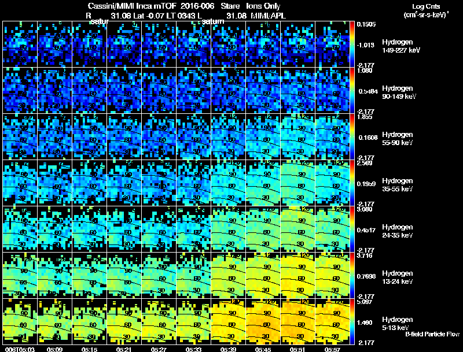
Task: Click the 55-90 keV color bar
Action: click(352, 137)
